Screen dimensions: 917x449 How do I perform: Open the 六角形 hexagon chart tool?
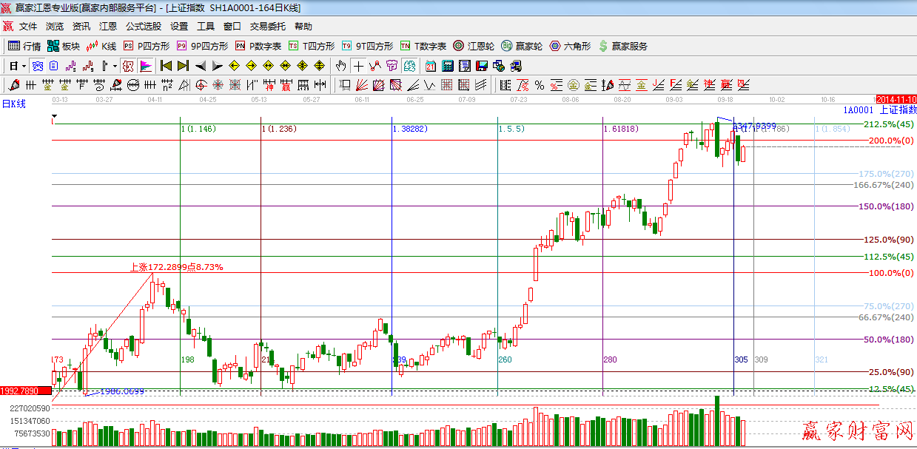point(569,46)
